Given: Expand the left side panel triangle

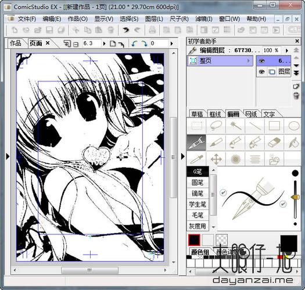Looking at the screenshot, I should click(8, 157).
